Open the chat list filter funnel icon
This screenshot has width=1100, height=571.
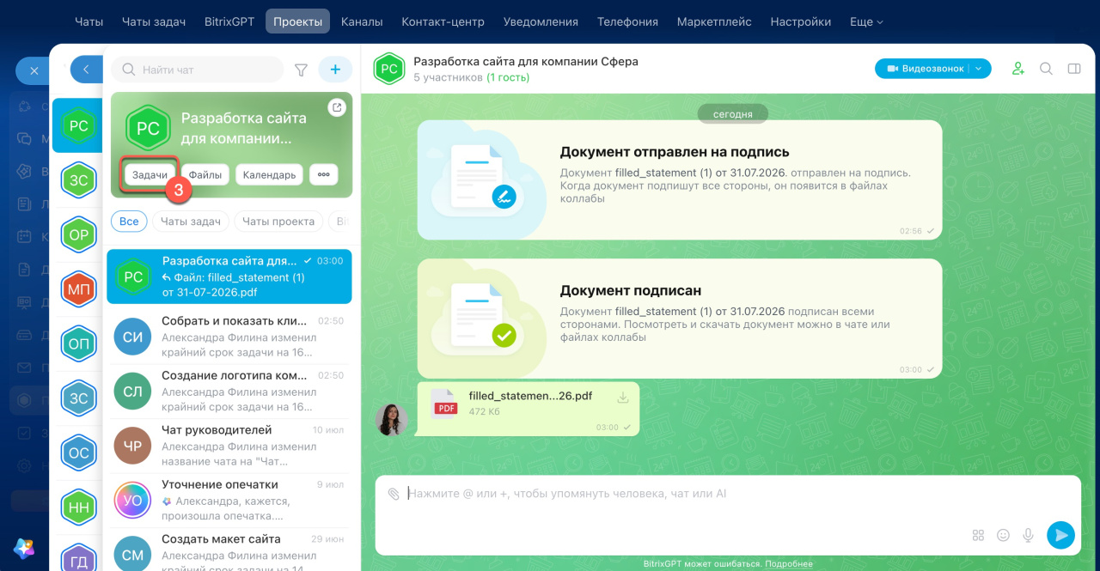click(x=301, y=70)
